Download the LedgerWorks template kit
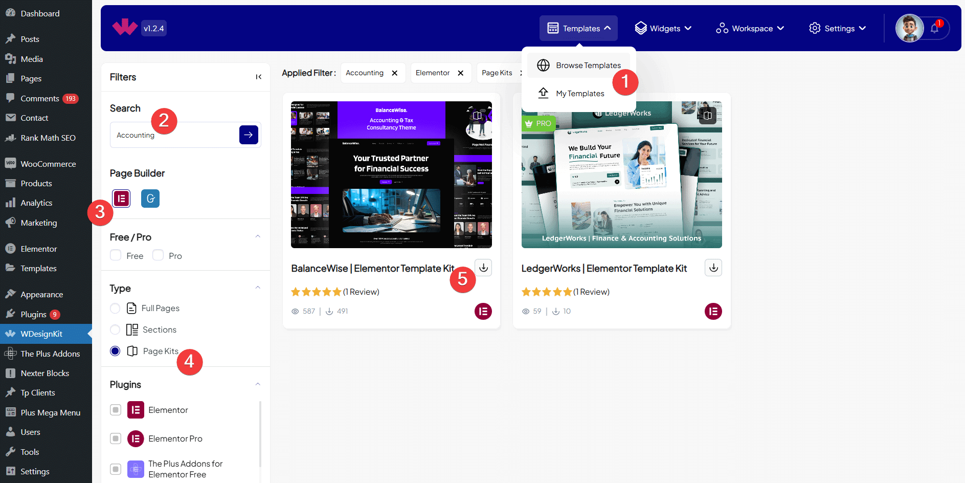 [713, 268]
